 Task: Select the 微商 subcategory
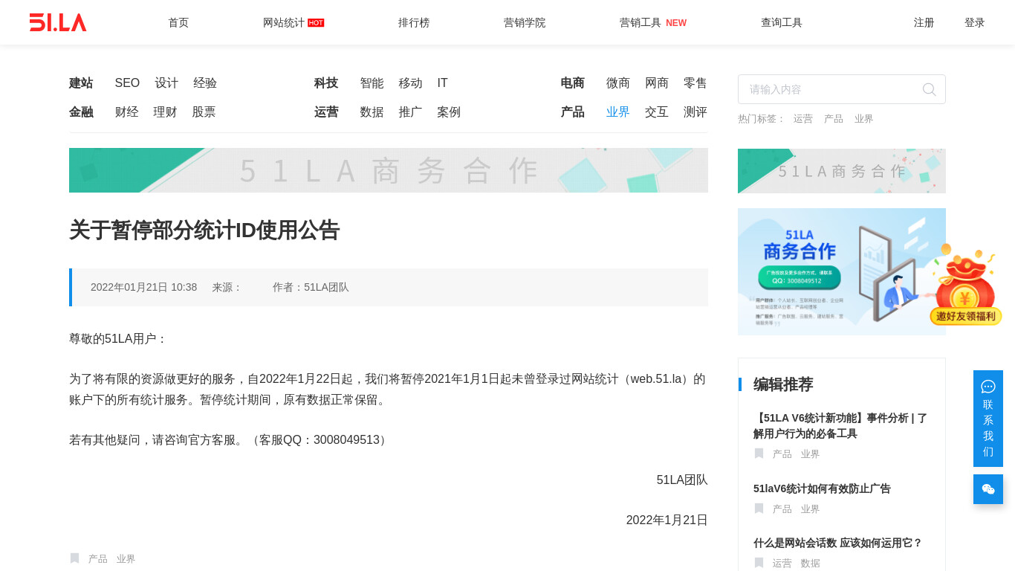(x=618, y=83)
